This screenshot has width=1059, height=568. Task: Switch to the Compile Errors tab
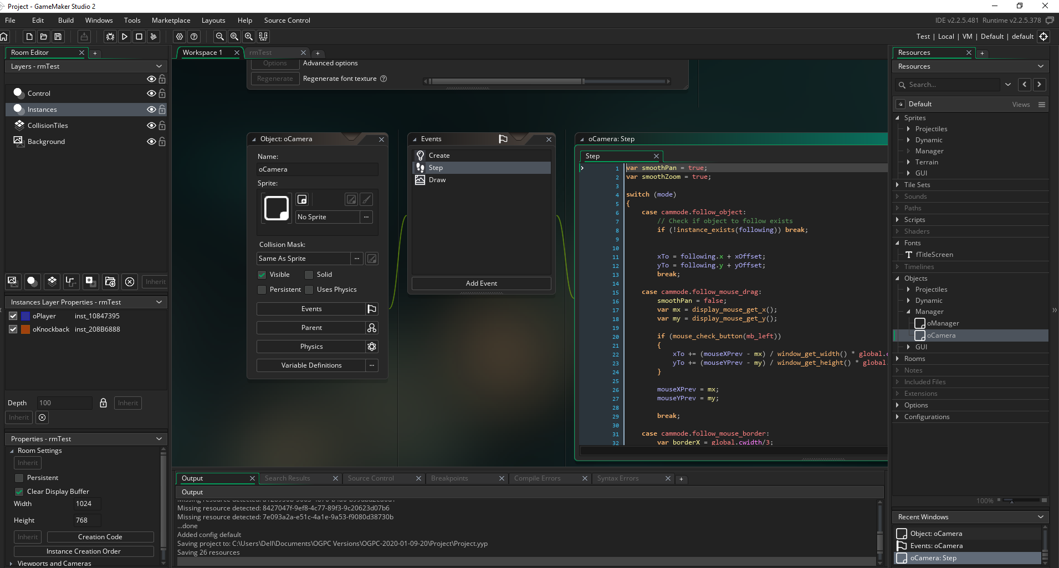point(537,478)
